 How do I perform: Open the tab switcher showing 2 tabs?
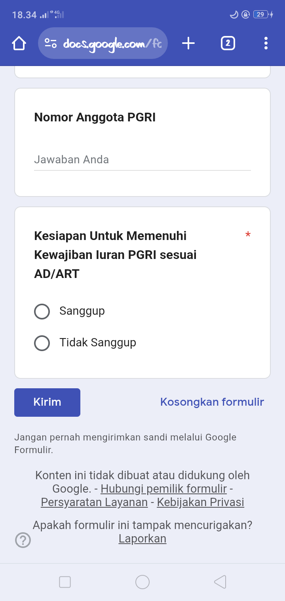tap(228, 43)
